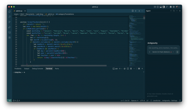Maximize the panel size
This screenshot has width=189, height=111.
(139, 69)
